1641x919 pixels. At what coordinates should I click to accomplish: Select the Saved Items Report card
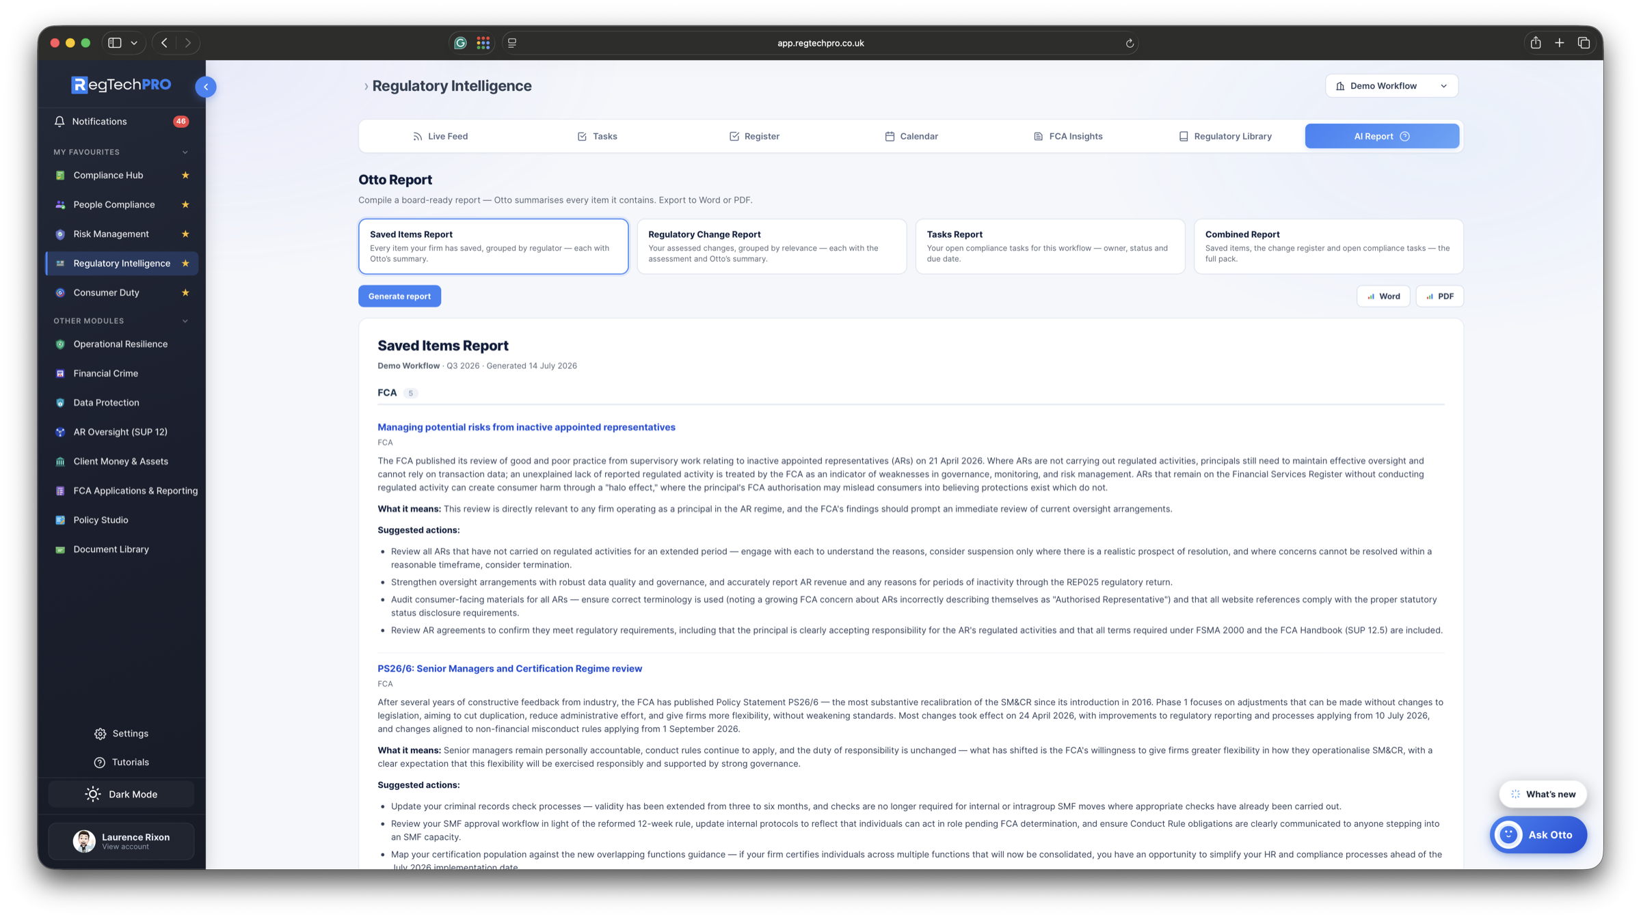[493, 246]
